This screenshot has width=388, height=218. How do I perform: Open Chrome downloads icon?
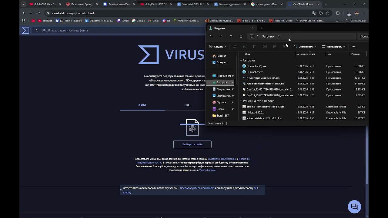349,13
